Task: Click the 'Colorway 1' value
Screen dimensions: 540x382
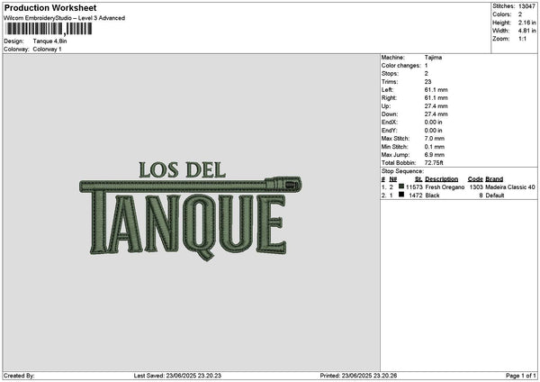Action: coord(47,50)
